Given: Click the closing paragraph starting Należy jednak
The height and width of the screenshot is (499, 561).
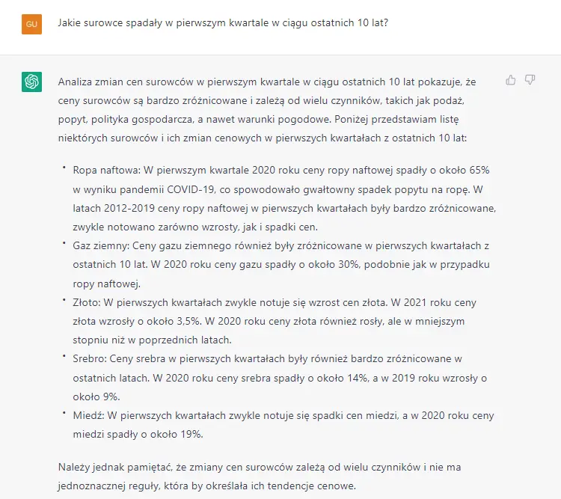Looking at the screenshot, I should coord(260,477).
